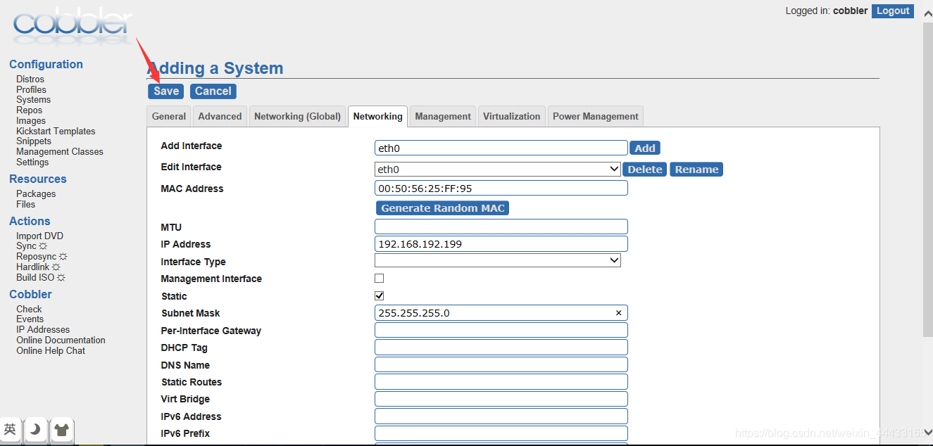Open the Management tab
933x446 pixels.
(443, 117)
